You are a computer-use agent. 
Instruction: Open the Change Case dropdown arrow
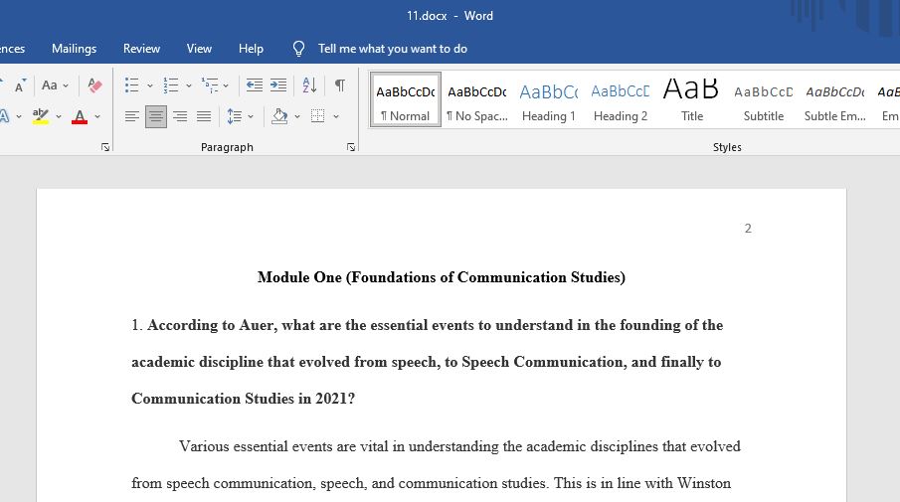66,85
